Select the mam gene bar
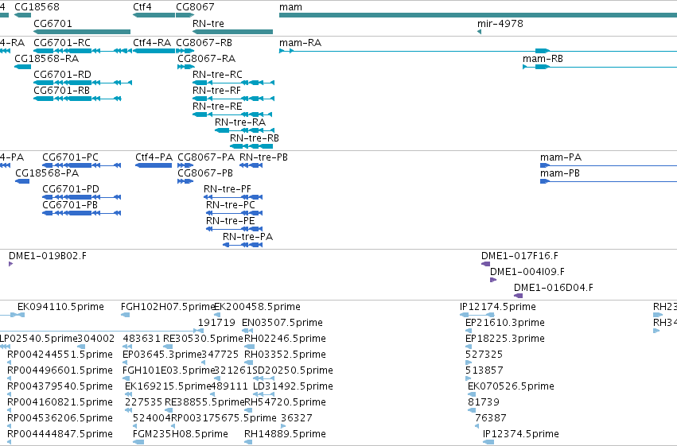 pos(478,15)
